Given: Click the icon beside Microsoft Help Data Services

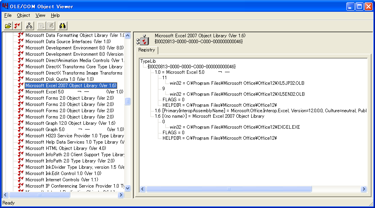Looking at the screenshot, I should (21, 142).
